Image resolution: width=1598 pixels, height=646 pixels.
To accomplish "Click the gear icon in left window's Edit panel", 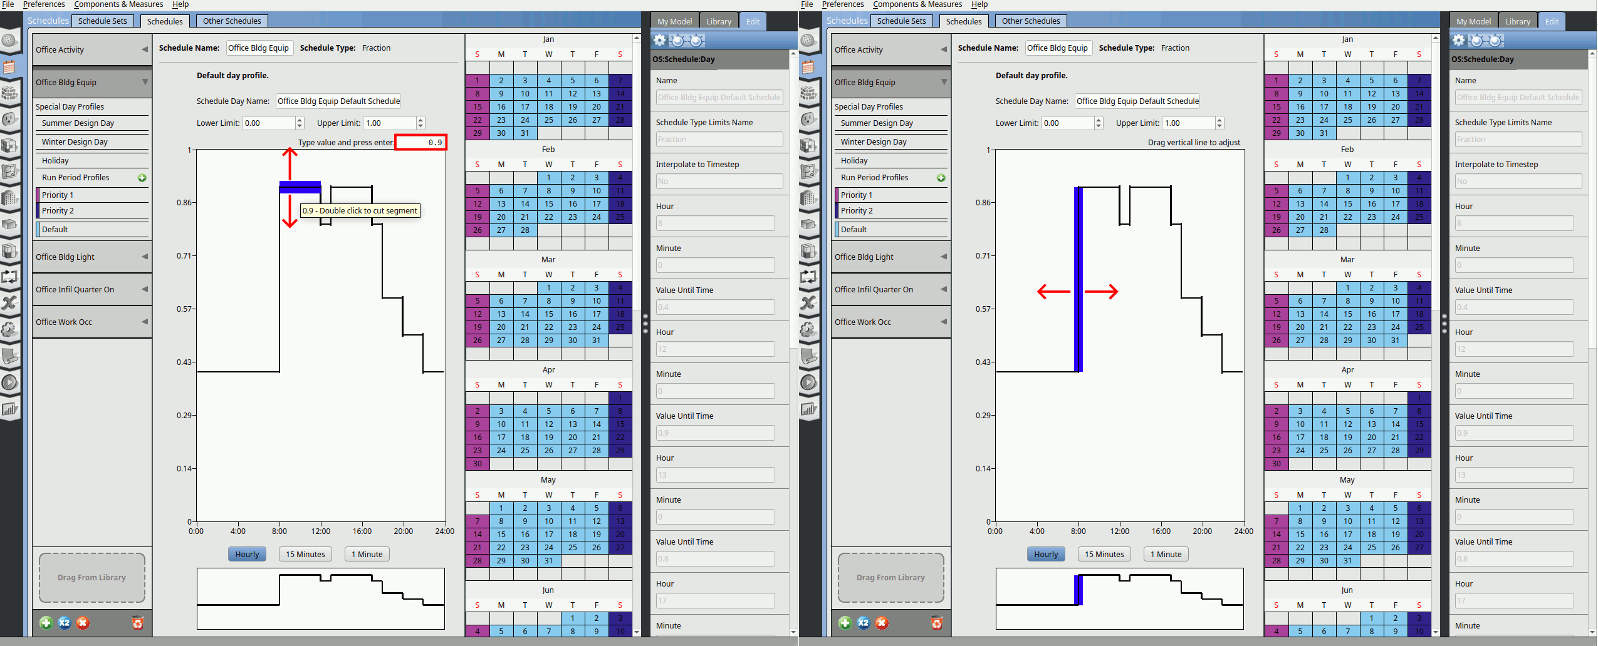I will 659,41.
